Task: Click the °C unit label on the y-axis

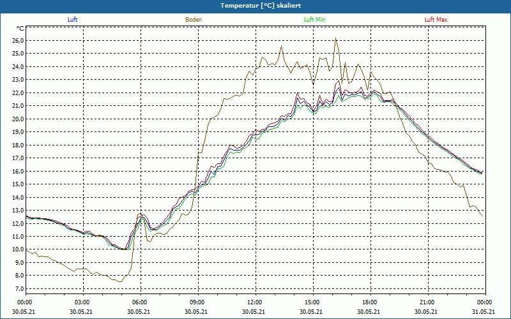Action: 20,29
